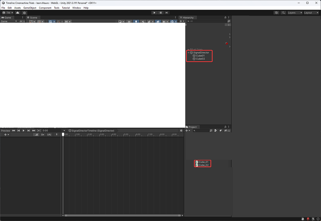Click the Step Forward button in the toolbar
Viewport: 321px width, 221px height.
point(167,13)
